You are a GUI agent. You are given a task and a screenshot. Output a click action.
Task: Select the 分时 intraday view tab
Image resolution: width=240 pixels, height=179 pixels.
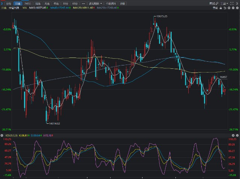click(9, 3)
